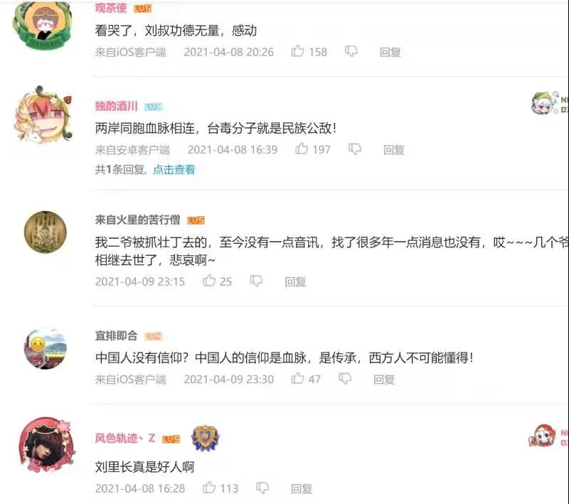This screenshot has height=504, width=569.
Task: Reply to 宜排即合's comment
Action: pos(384,380)
